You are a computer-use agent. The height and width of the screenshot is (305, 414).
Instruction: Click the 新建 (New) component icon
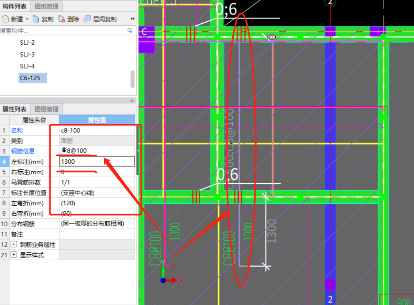(x=5, y=19)
